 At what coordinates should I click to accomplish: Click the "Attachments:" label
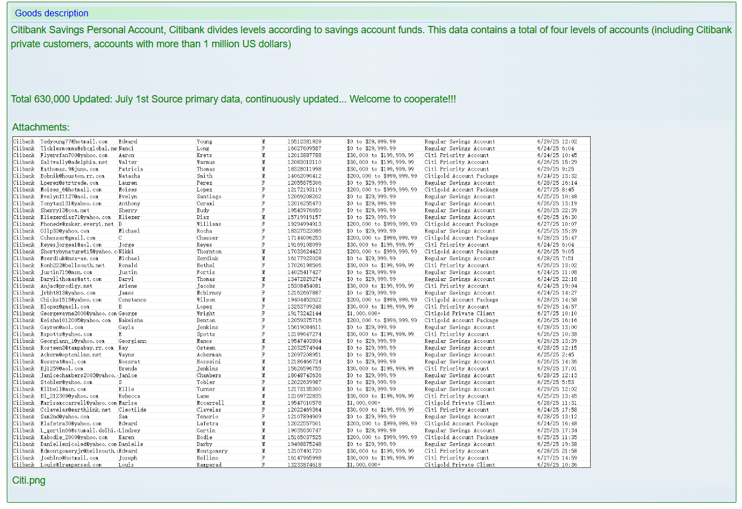[x=41, y=127]
